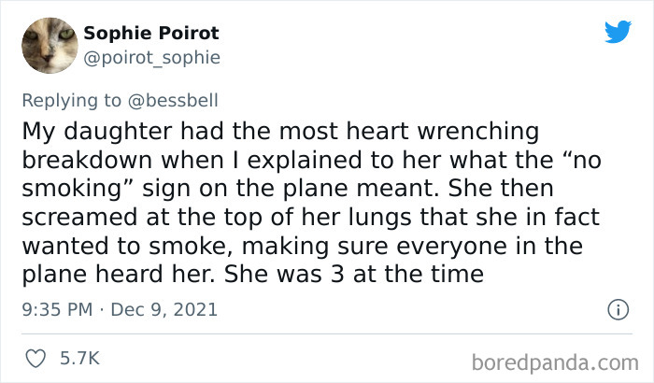654x383 pixels.
Task: Open the Sophie Poirot display name
Action: click(151, 33)
